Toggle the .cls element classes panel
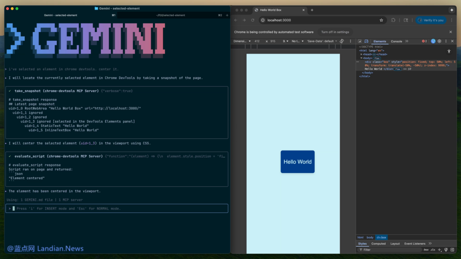The height and width of the screenshot is (259, 461). coord(433,250)
